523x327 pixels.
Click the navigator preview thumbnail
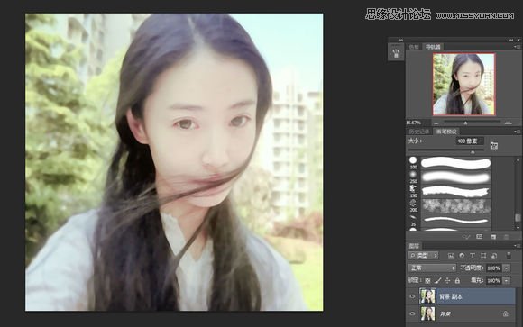tap(464, 85)
